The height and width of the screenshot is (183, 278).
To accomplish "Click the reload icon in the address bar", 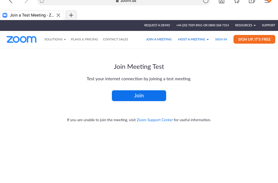I will (x=206, y=1).
